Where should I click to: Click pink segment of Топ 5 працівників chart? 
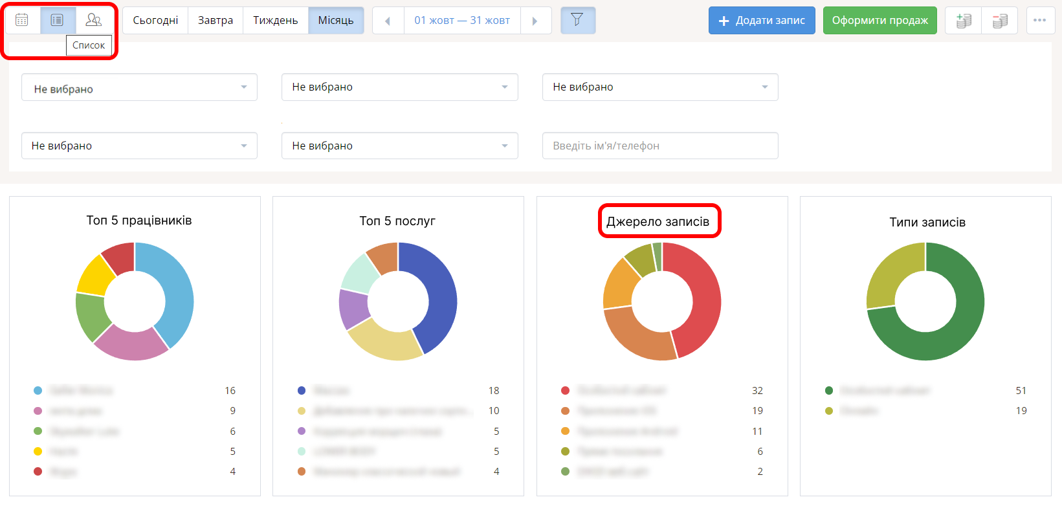pyautogui.click(x=133, y=343)
